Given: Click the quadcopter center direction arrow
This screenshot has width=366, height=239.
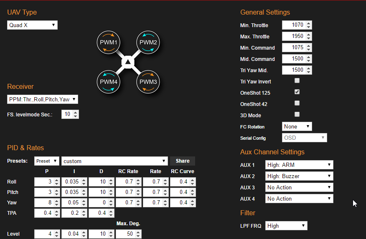Looking at the screenshot, I should (x=128, y=63).
